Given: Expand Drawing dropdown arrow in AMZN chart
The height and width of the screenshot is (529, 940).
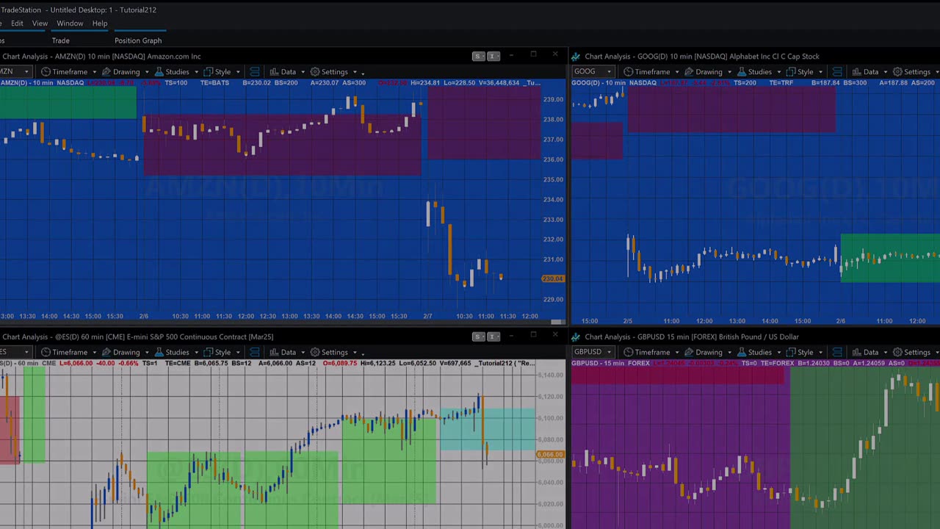Looking at the screenshot, I should click(146, 73).
